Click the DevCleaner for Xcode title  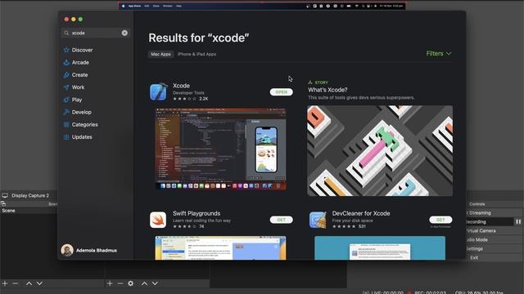coord(361,213)
